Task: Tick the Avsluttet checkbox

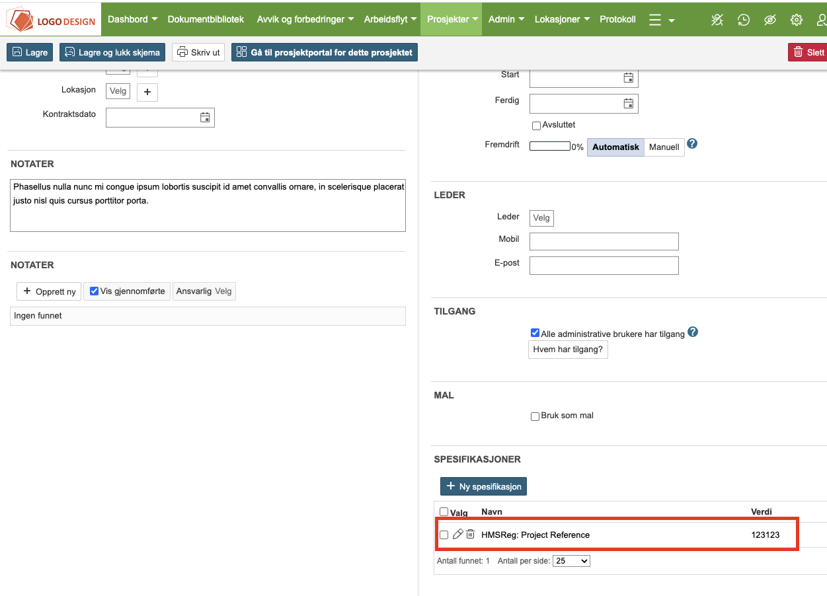Action: pyautogui.click(x=536, y=126)
